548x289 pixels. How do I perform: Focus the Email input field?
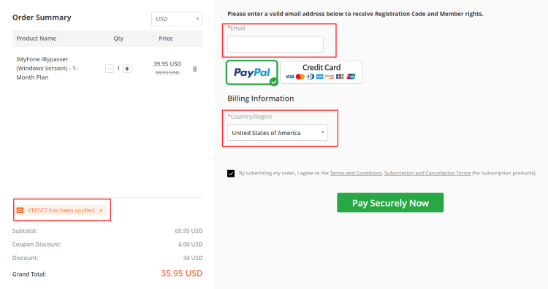pos(275,44)
